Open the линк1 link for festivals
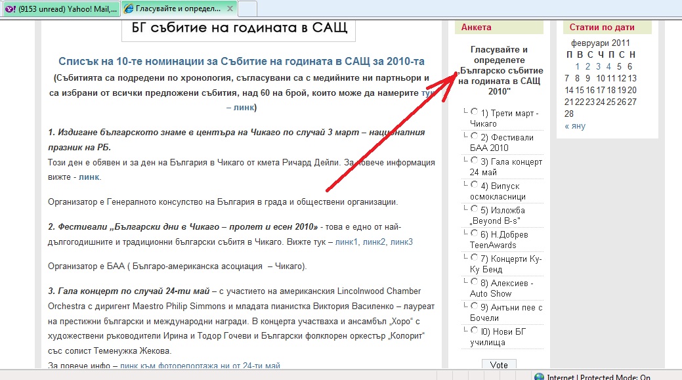 coord(347,242)
